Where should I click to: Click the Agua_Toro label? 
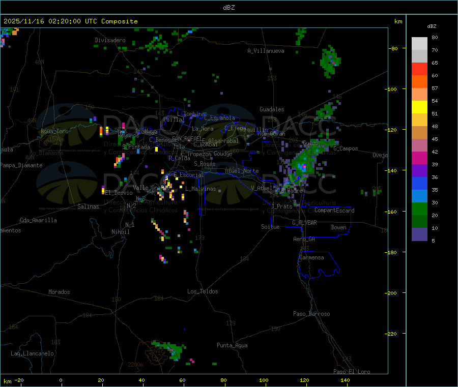click(x=54, y=131)
